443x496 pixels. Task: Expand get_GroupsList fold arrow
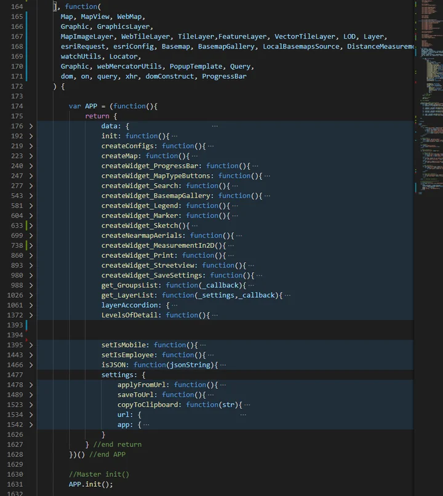tap(31, 286)
